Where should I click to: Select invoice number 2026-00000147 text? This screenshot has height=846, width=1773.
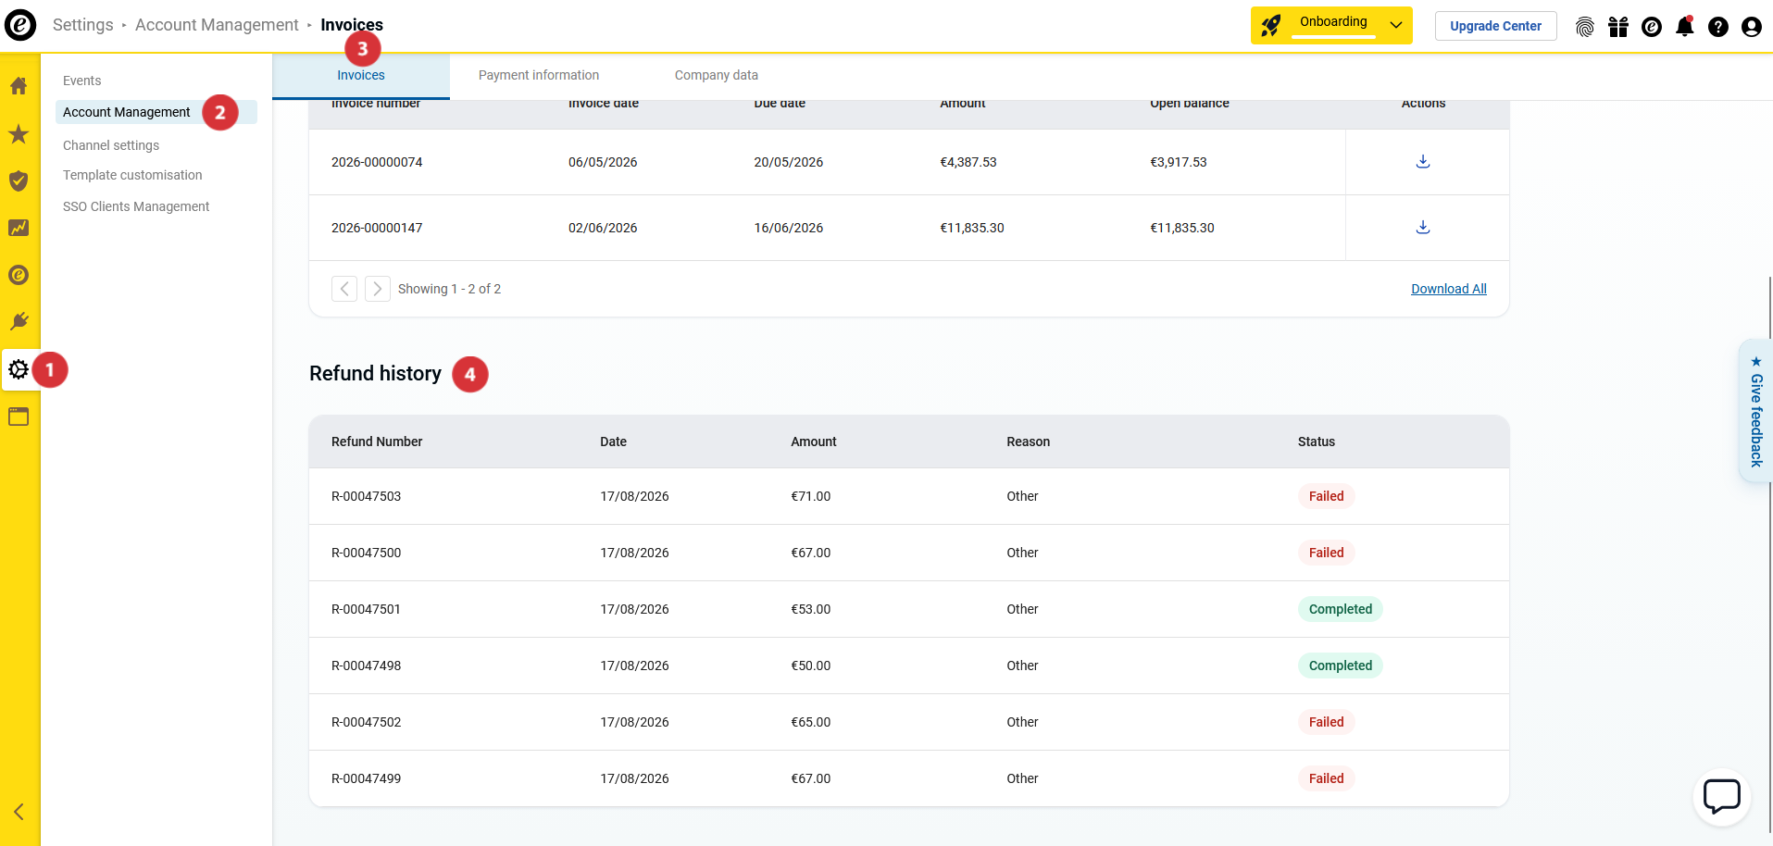pos(377,228)
